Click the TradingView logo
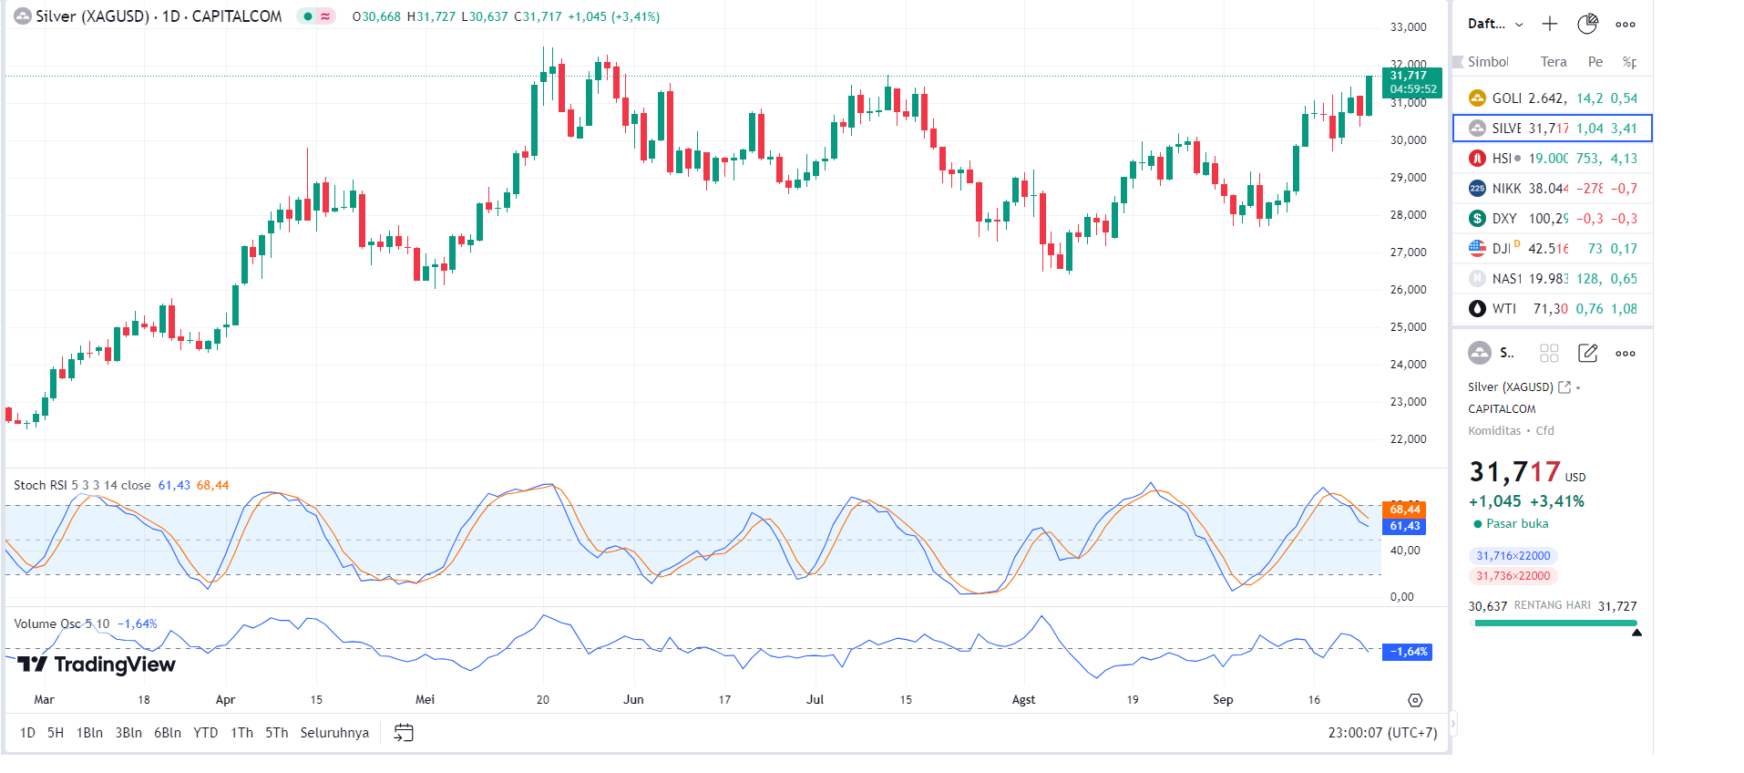 (x=97, y=665)
